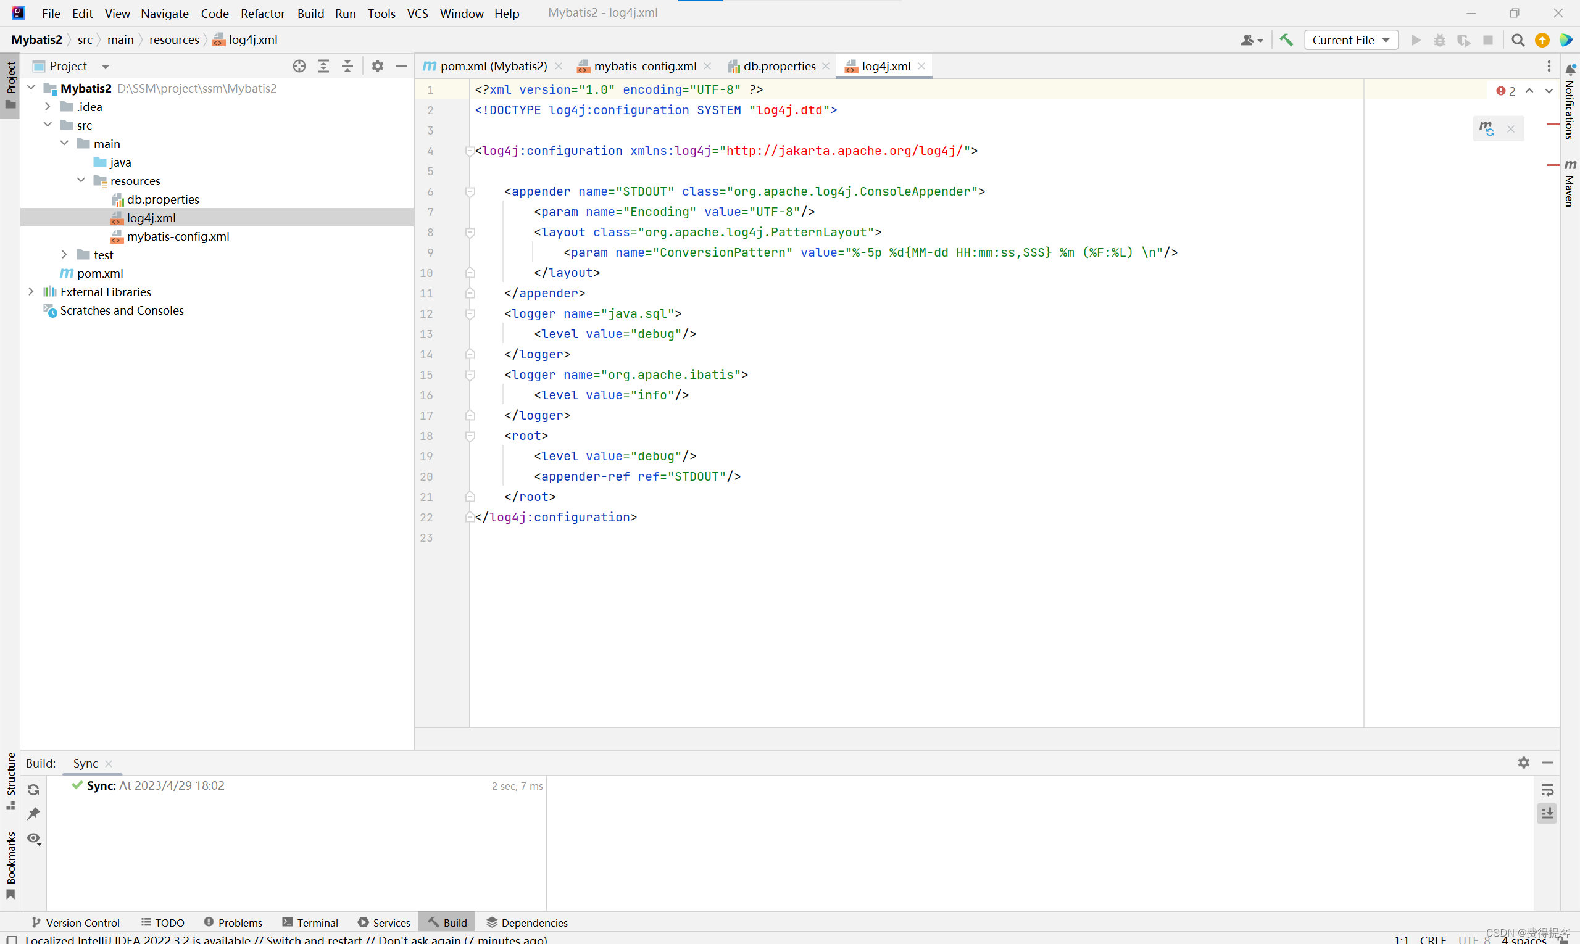
Task: Toggle scroll to end in Build output
Action: click(x=1547, y=813)
